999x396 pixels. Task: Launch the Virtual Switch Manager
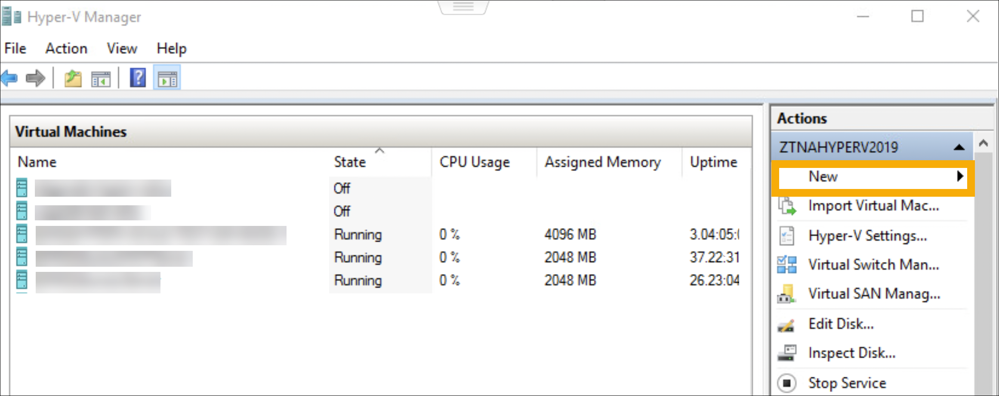(873, 265)
